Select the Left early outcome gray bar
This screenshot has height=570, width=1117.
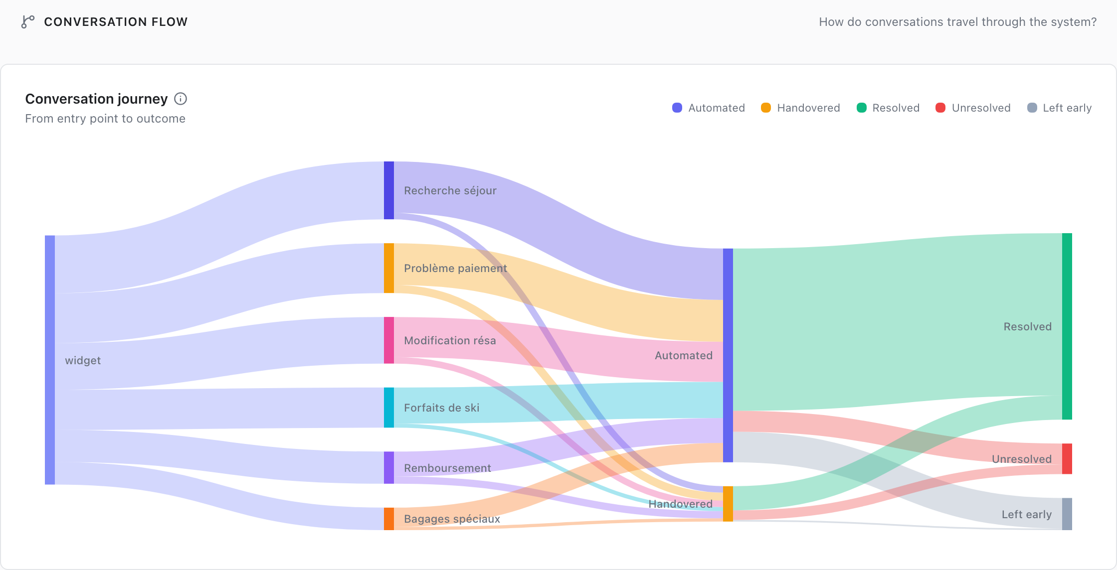[x=1067, y=514]
